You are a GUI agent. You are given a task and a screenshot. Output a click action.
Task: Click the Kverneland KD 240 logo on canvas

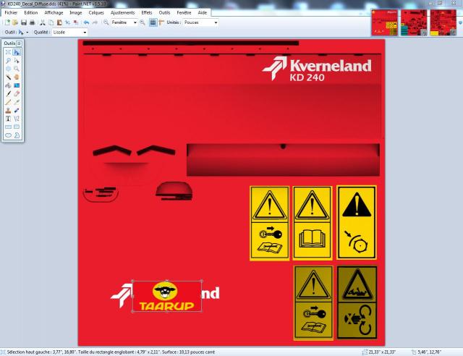317,69
